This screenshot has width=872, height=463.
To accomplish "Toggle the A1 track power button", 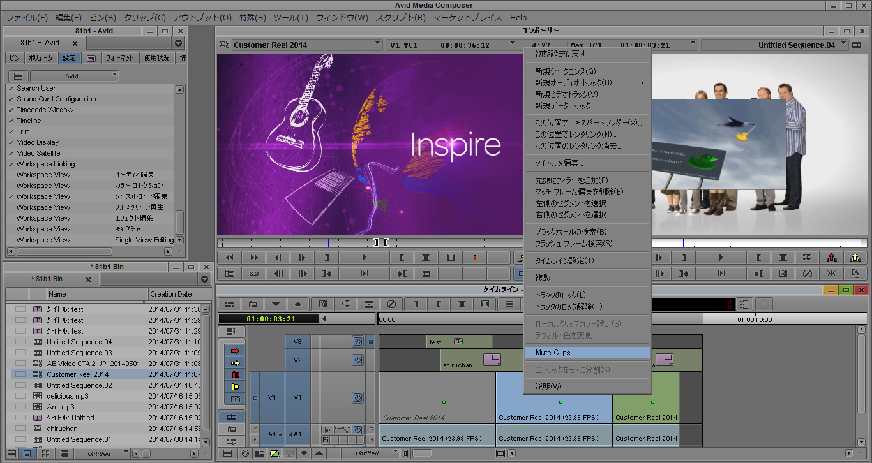I will click(358, 430).
